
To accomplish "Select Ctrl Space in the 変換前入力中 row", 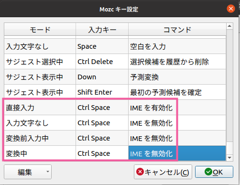I will point(102,138).
